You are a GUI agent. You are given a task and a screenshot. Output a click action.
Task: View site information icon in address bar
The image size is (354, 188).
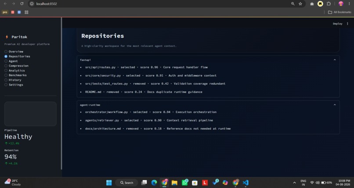pos(32,4)
